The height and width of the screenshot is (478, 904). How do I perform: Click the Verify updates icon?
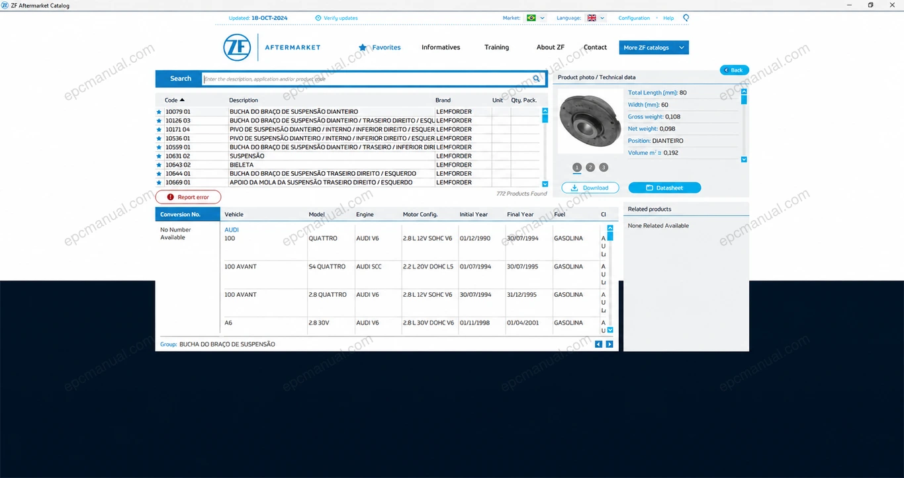click(x=318, y=18)
